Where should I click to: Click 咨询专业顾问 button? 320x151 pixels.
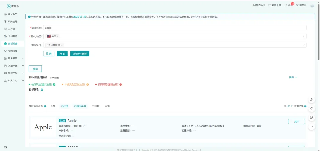tap(80, 54)
